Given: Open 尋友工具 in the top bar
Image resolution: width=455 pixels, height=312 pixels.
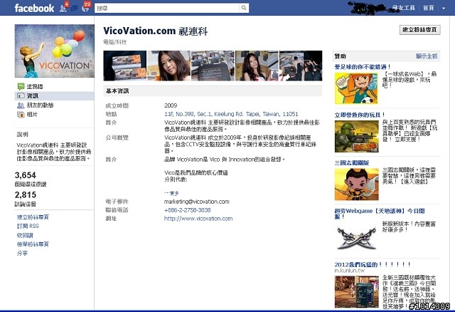Looking at the screenshot, I should pyautogui.click(x=403, y=8).
